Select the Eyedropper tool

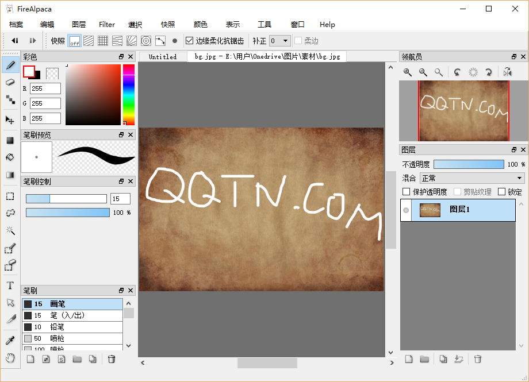10,341
